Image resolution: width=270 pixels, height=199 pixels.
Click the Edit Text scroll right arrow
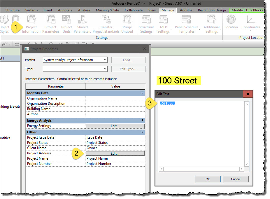tap(242, 169)
